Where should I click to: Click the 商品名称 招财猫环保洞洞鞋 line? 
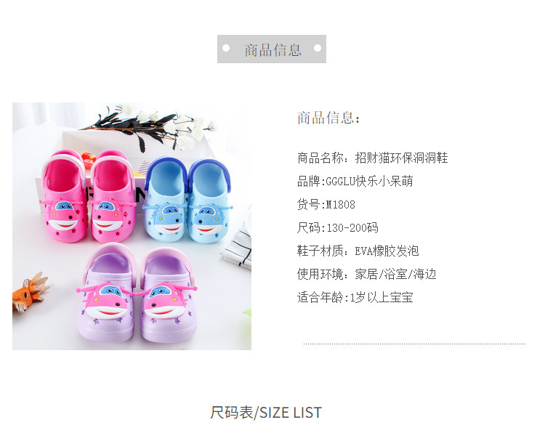(x=372, y=158)
